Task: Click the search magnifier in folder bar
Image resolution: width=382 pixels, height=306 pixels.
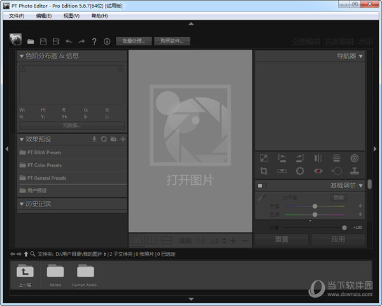Action: (x=32, y=254)
